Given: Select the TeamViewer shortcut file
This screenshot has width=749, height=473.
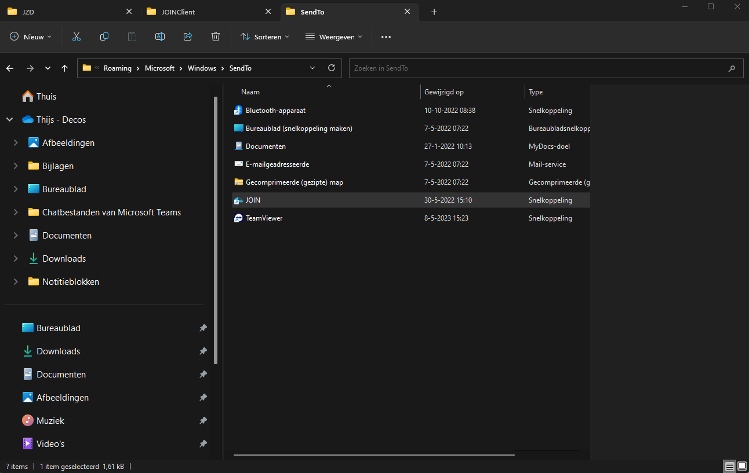Looking at the screenshot, I should [264, 218].
